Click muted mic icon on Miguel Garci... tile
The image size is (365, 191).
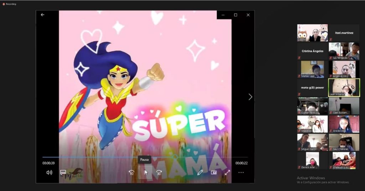point(299,149)
